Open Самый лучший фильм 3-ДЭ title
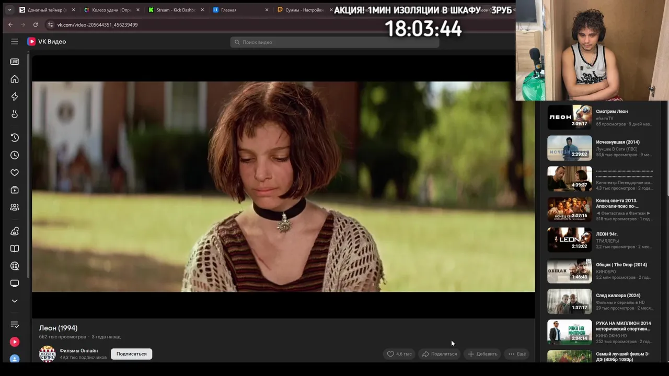The height and width of the screenshot is (376, 669). tap(622, 357)
